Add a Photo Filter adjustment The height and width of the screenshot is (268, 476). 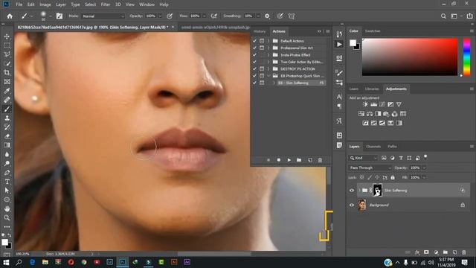(386, 114)
